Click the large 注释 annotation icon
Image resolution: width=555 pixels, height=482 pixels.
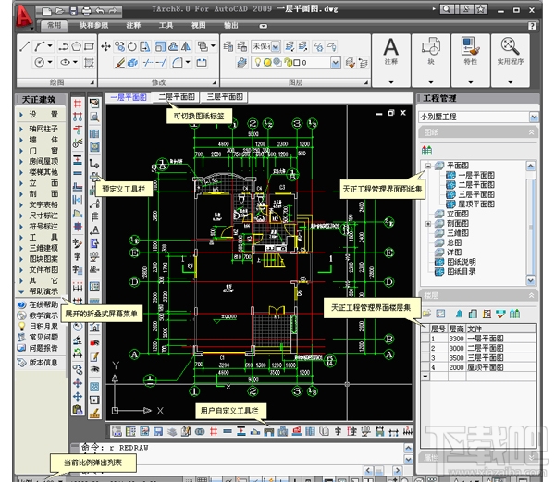(392, 48)
